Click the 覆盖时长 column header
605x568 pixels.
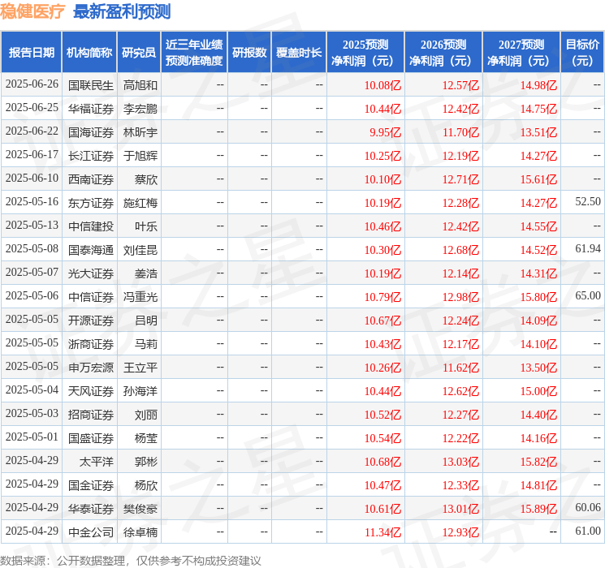coord(299,53)
